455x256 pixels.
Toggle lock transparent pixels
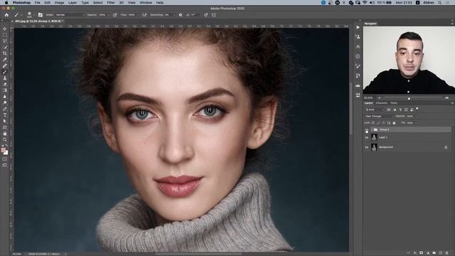(373, 123)
